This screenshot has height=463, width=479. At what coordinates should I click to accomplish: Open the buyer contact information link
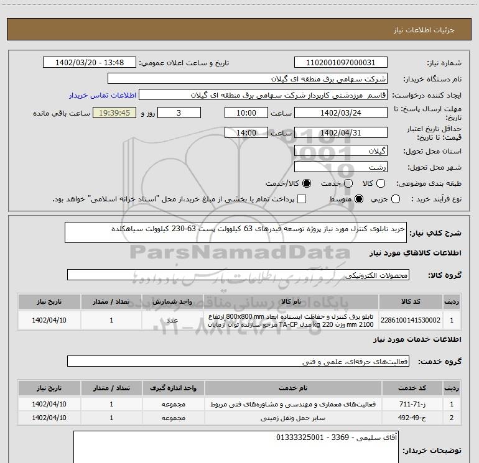[103, 95]
